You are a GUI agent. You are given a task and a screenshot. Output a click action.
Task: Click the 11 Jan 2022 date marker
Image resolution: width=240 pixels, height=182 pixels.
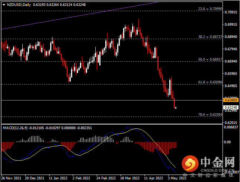(58, 178)
